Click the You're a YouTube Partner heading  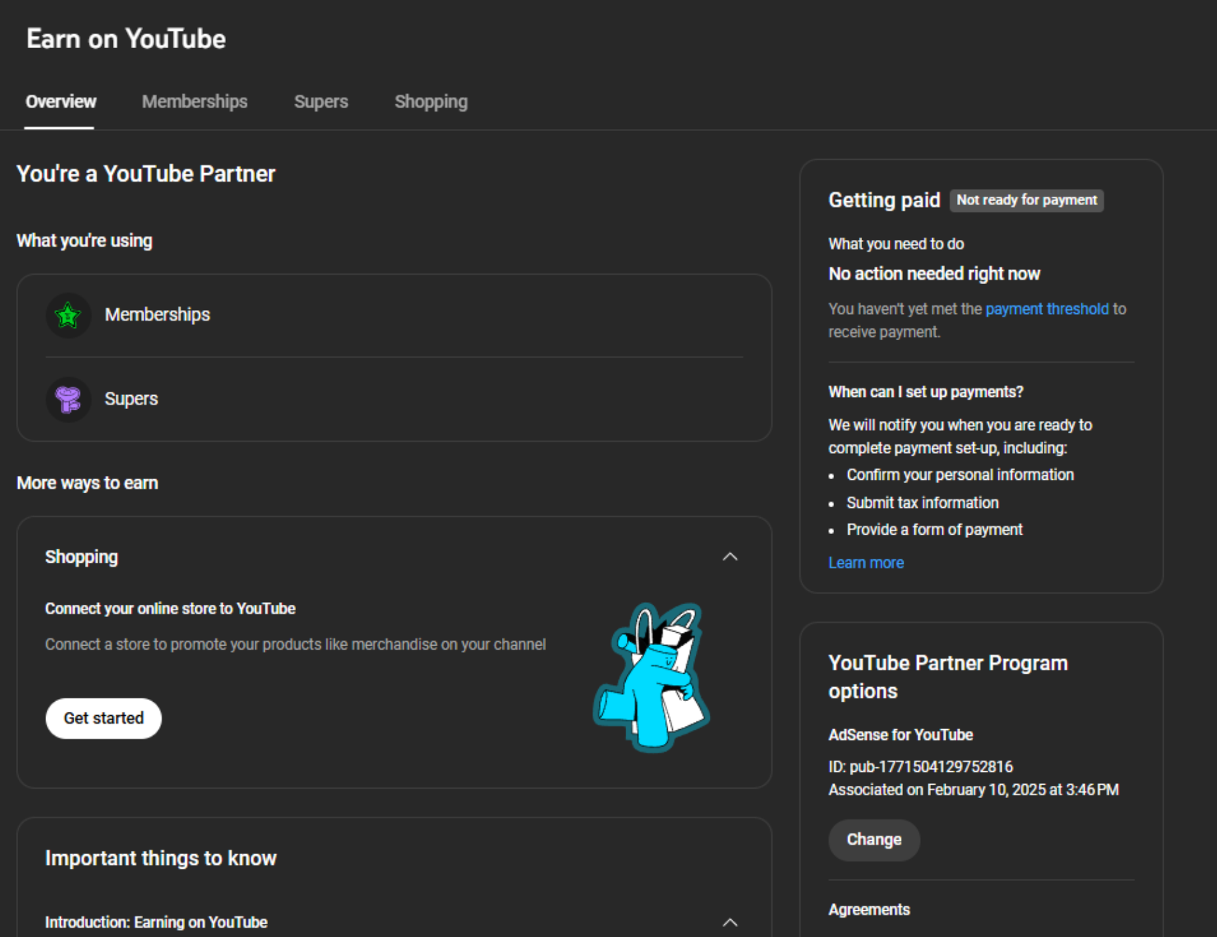click(x=146, y=174)
